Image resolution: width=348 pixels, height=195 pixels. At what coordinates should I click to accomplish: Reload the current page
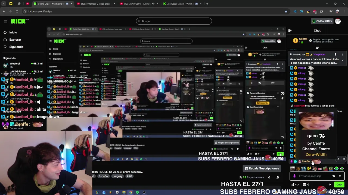[17, 11]
